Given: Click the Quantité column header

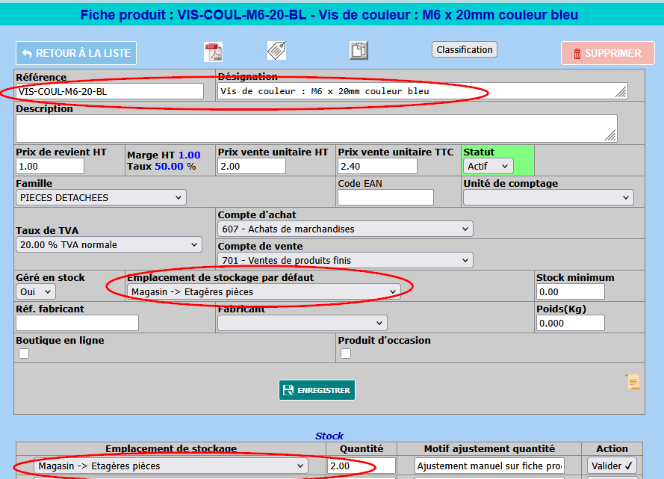Looking at the screenshot, I should click(362, 448).
